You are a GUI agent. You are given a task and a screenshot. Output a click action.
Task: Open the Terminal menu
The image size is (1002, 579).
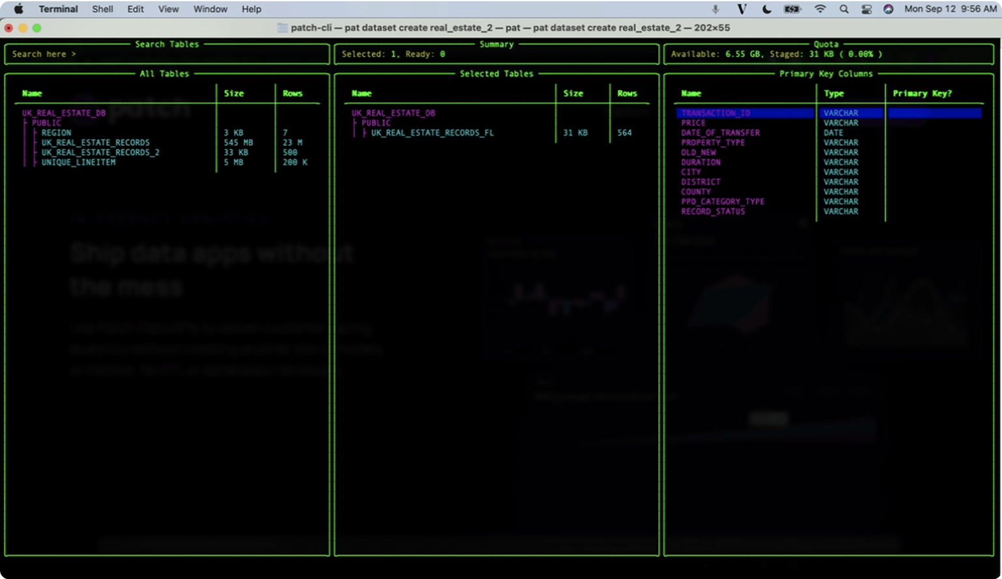click(58, 9)
